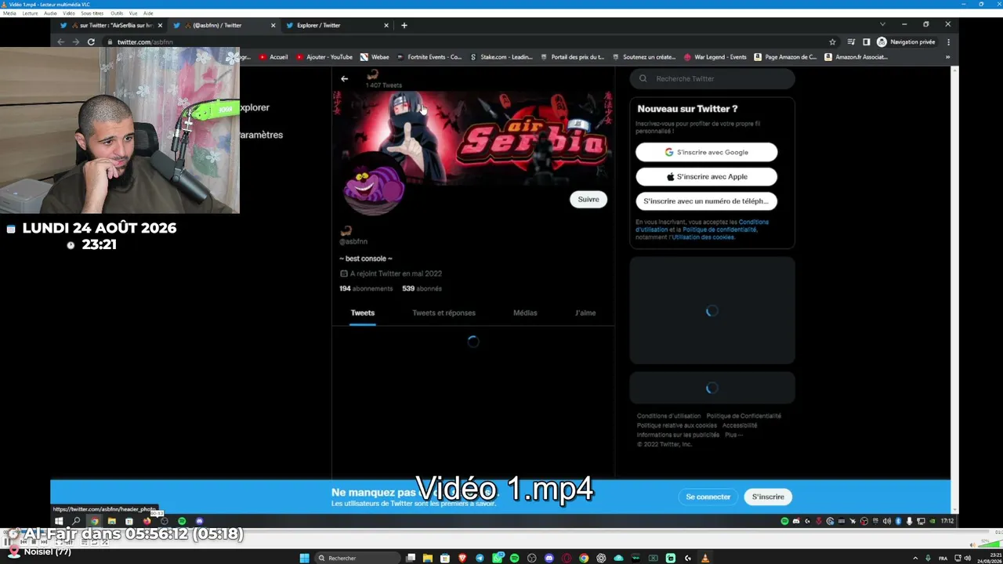Open Google Chrome from the Windows 11 taskbar
The image size is (1003, 564).
point(584,558)
